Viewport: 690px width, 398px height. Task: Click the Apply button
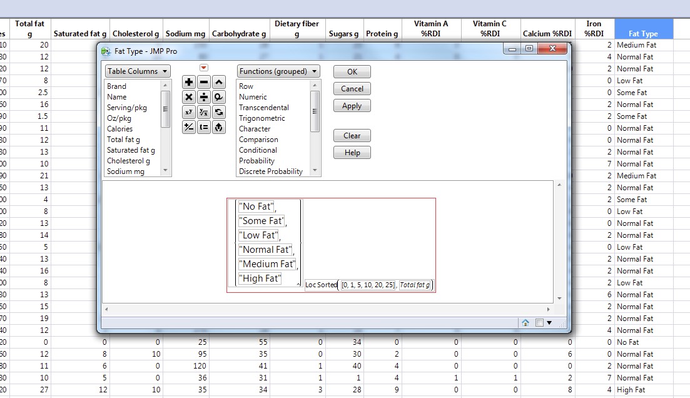[352, 105]
